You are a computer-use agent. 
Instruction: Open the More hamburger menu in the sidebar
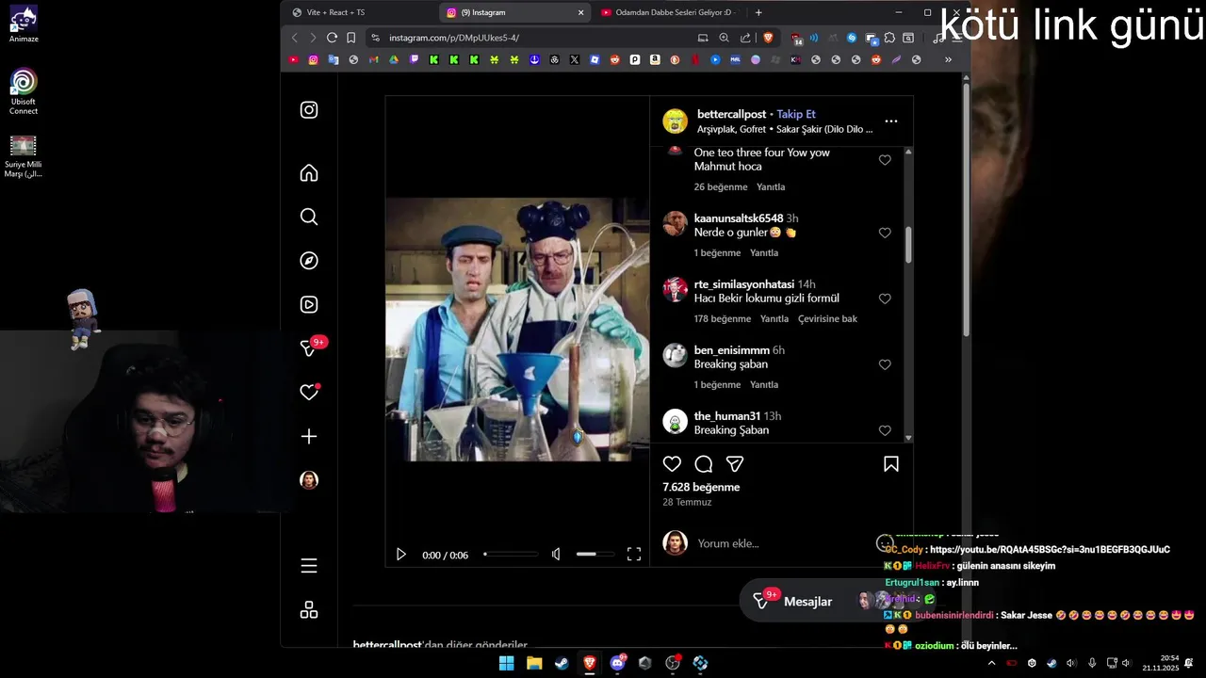click(309, 566)
